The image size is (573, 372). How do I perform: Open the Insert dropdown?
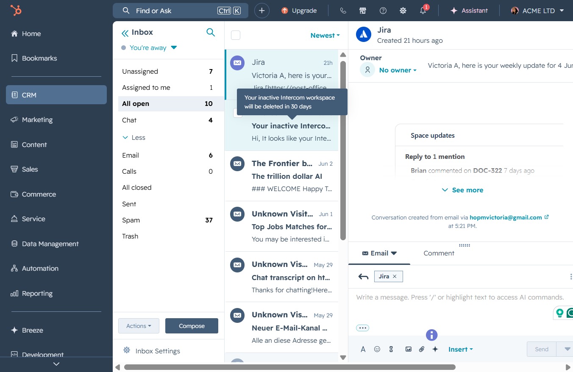[460, 350]
